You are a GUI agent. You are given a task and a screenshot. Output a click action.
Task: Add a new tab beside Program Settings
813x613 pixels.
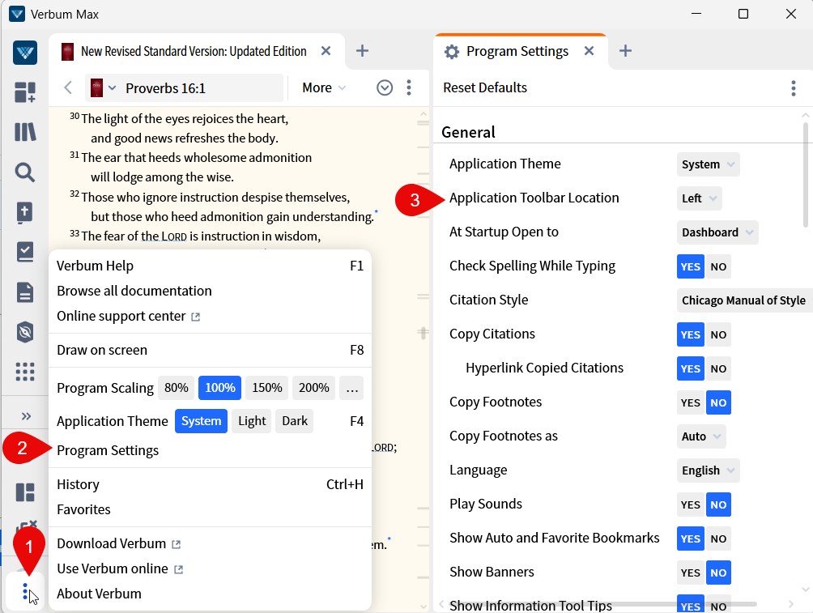pyautogui.click(x=625, y=51)
